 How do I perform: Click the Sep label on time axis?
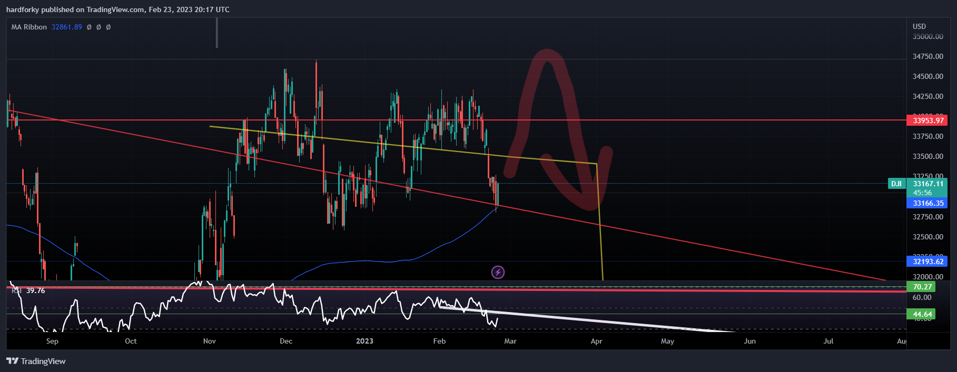click(x=52, y=341)
